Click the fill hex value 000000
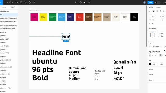Screen dimensions: 166x93 click(154, 64)
